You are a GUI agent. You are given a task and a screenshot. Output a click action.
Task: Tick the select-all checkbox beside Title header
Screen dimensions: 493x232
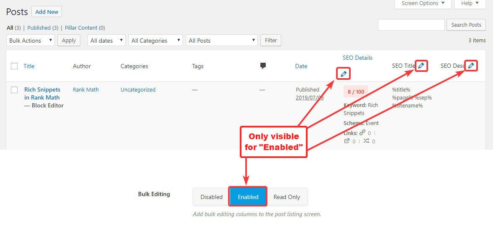pos(14,66)
